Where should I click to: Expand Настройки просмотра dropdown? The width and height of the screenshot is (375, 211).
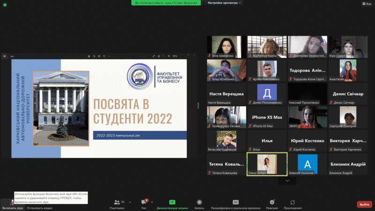[x=225, y=3]
